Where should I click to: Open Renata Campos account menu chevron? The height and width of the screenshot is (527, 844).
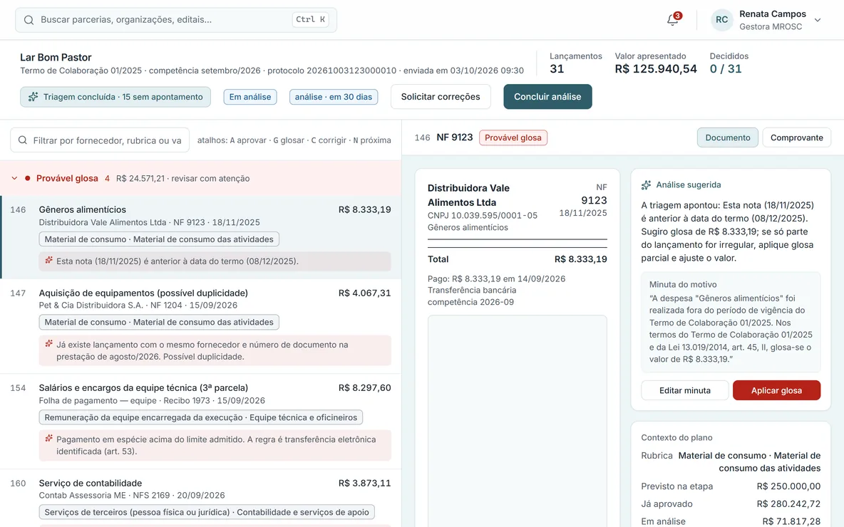point(817,20)
